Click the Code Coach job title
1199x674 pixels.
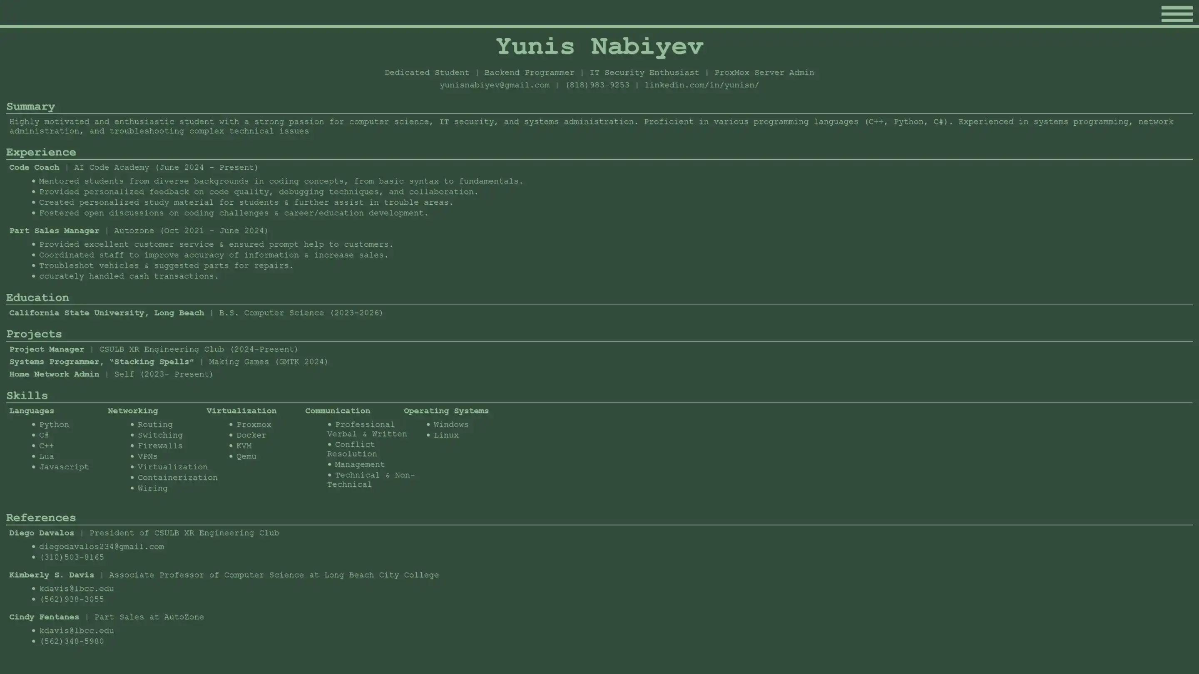point(34,167)
